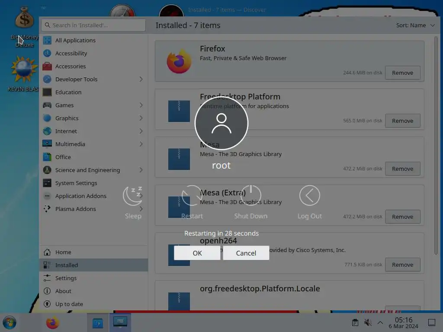Click the Application Addons icon
The height and width of the screenshot is (332, 443).
pyautogui.click(x=47, y=196)
